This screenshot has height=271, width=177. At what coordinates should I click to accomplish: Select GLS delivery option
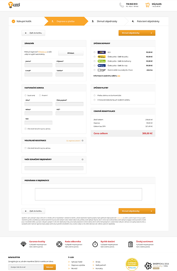(x=94, y=52)
